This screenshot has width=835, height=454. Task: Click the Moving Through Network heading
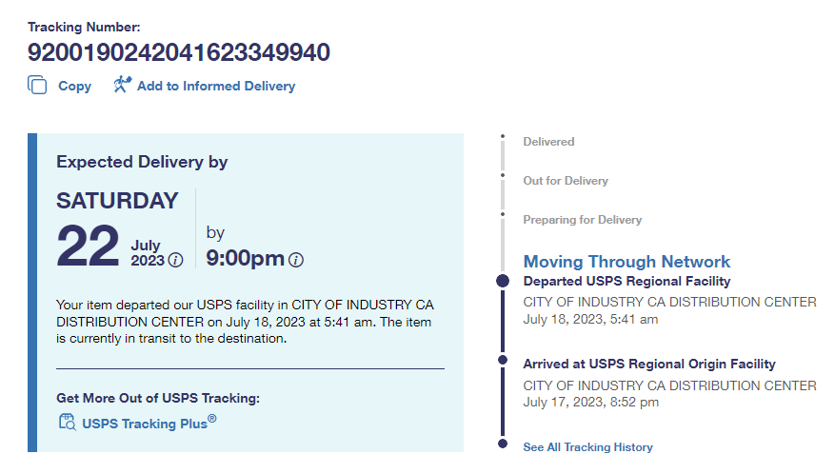pos(626,262)
